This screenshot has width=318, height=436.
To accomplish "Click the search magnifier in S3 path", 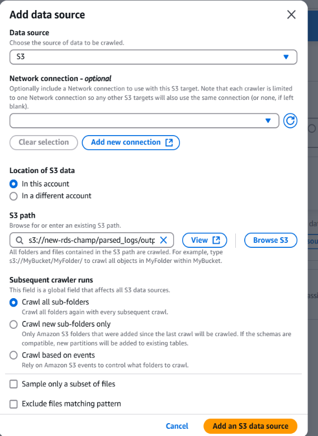I will click(19, 240).
